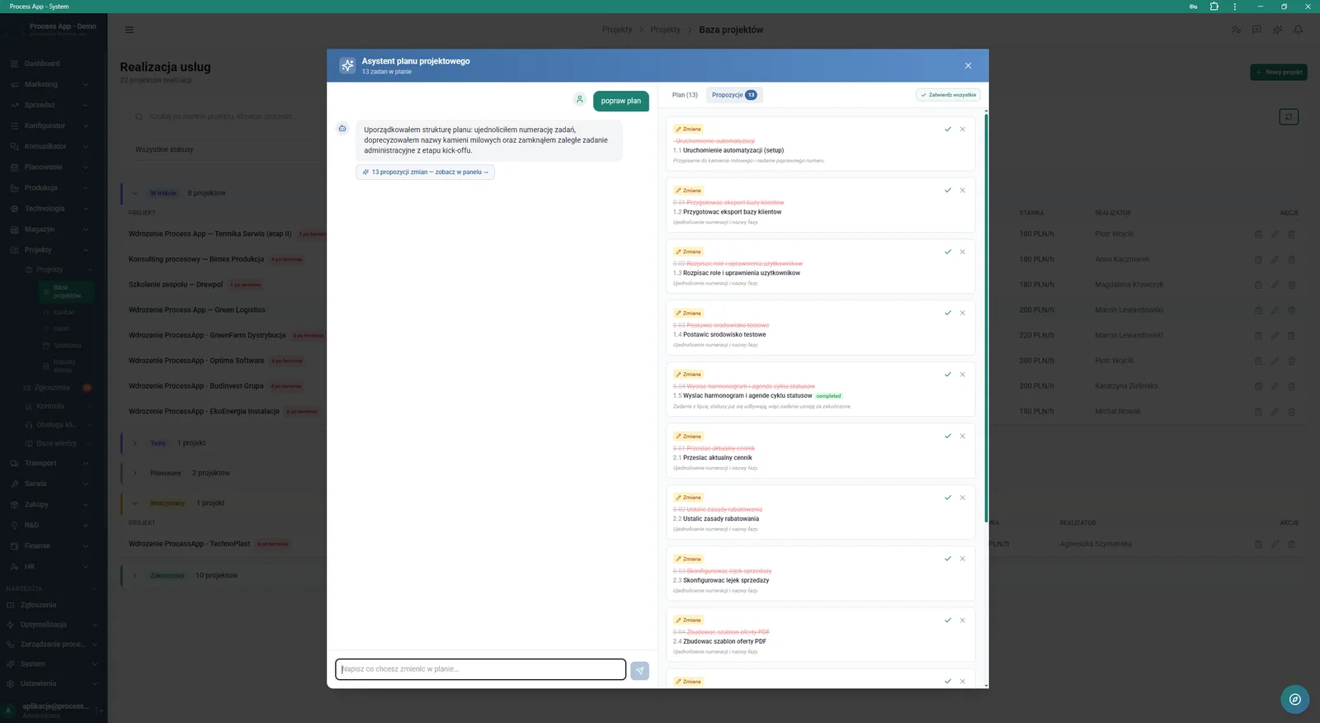Collapse the 'W trakcie' project group
This screenshot has width=1320, height=723.
pyautogui.click(x=134, y=193)
